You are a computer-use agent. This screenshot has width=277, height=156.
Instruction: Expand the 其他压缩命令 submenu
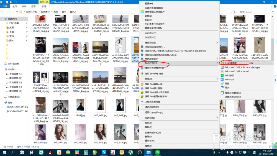point(217,59)
